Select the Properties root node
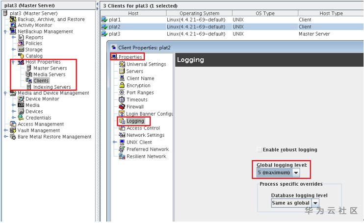This screenshot has height=223, width=364. tap(130, 57)
